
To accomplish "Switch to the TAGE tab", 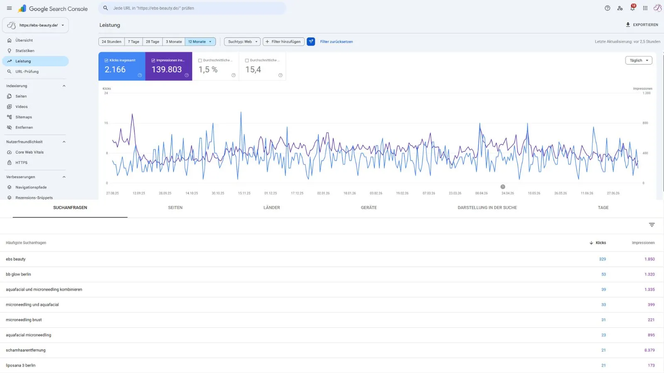I will pyautogui.click(x=603, y=208).
